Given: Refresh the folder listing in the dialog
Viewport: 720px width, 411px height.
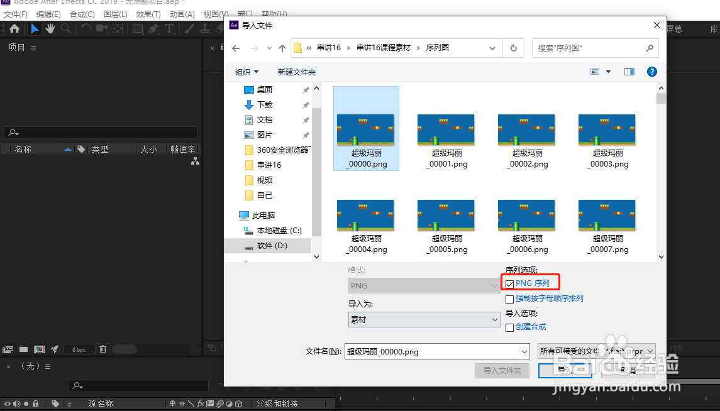Looking at the screenshot, I should pyautogui.click(x=514, y=48).
